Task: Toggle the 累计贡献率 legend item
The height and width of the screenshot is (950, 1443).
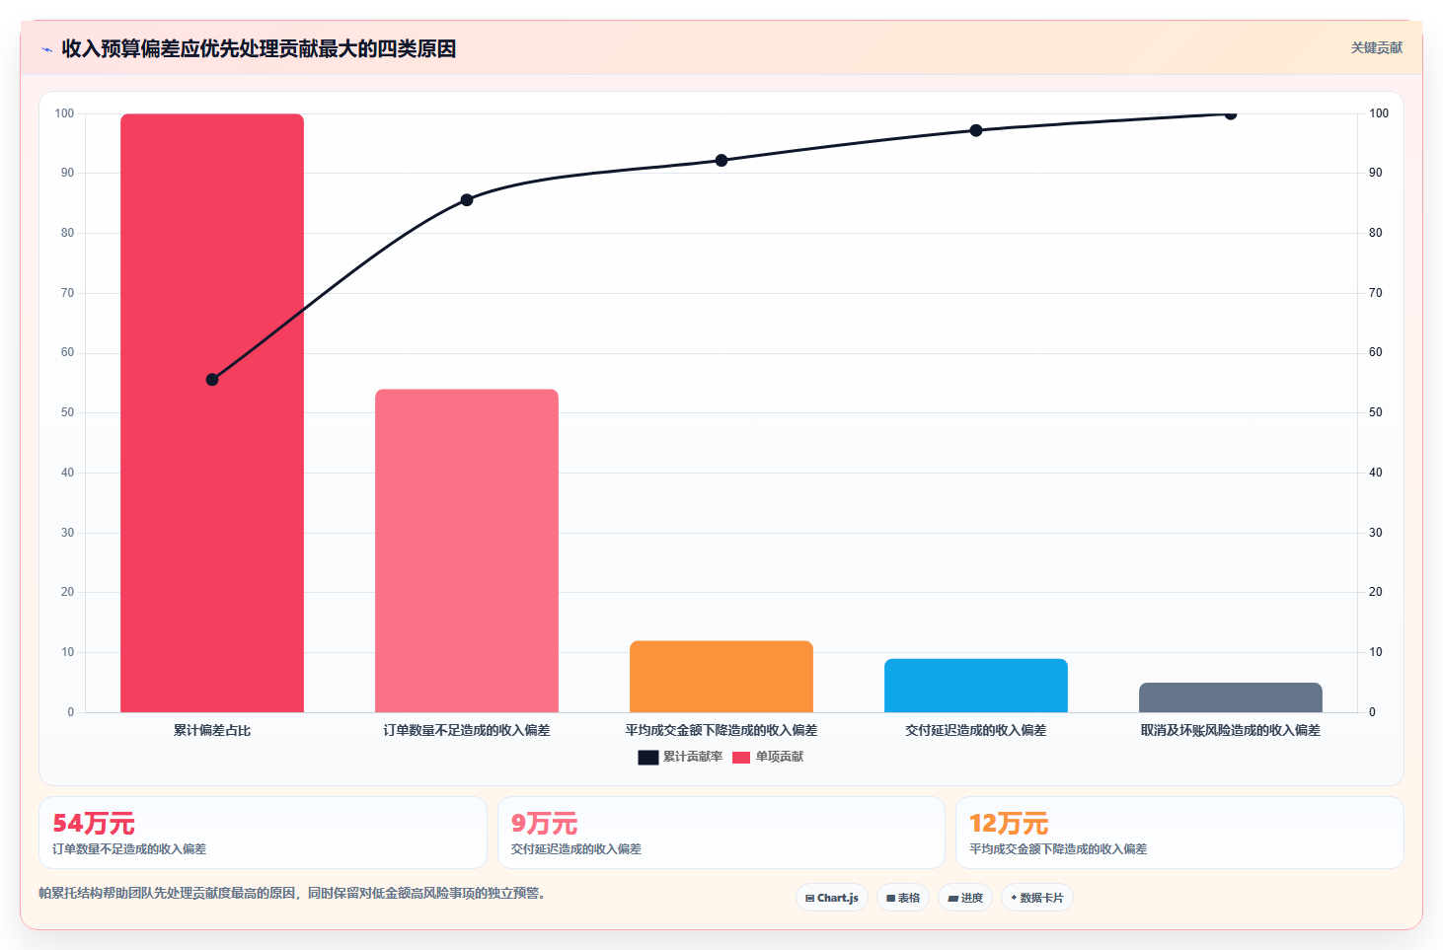Action: pyautogui.click(x=680, y=757)
